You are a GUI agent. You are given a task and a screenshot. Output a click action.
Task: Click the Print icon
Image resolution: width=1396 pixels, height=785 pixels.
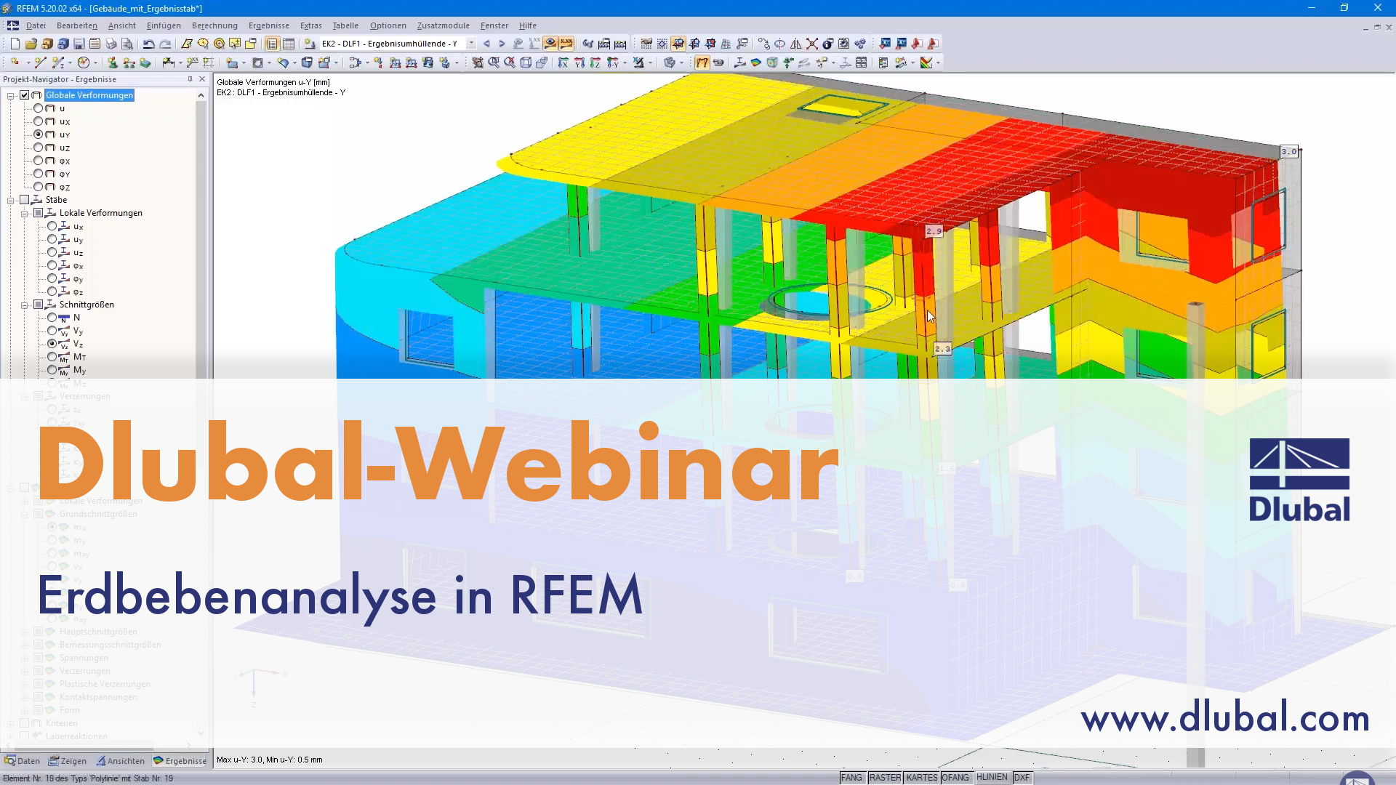click(113, 44)
